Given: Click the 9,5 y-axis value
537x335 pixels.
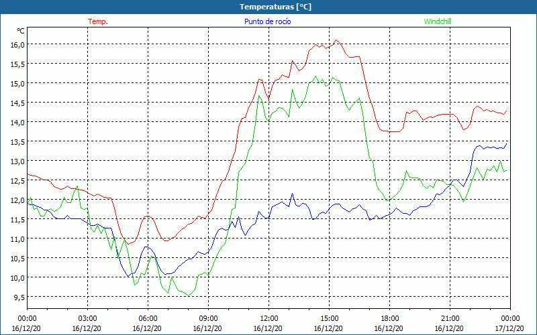Looking at the screenshot, I should point(19,297).
